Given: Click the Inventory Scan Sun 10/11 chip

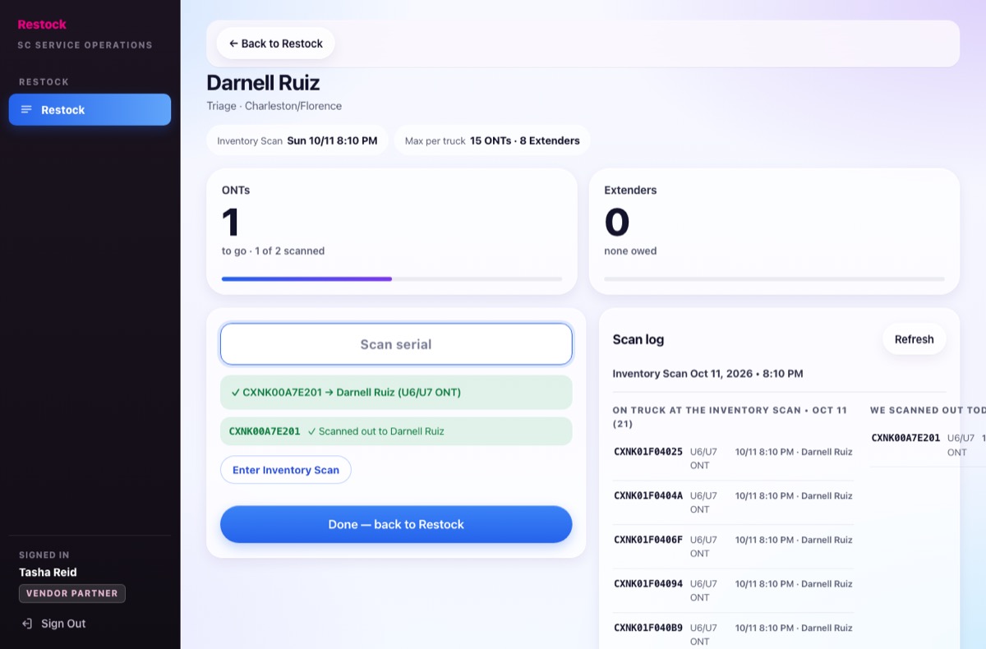Looking at the screenshot, I should point(297,140).
